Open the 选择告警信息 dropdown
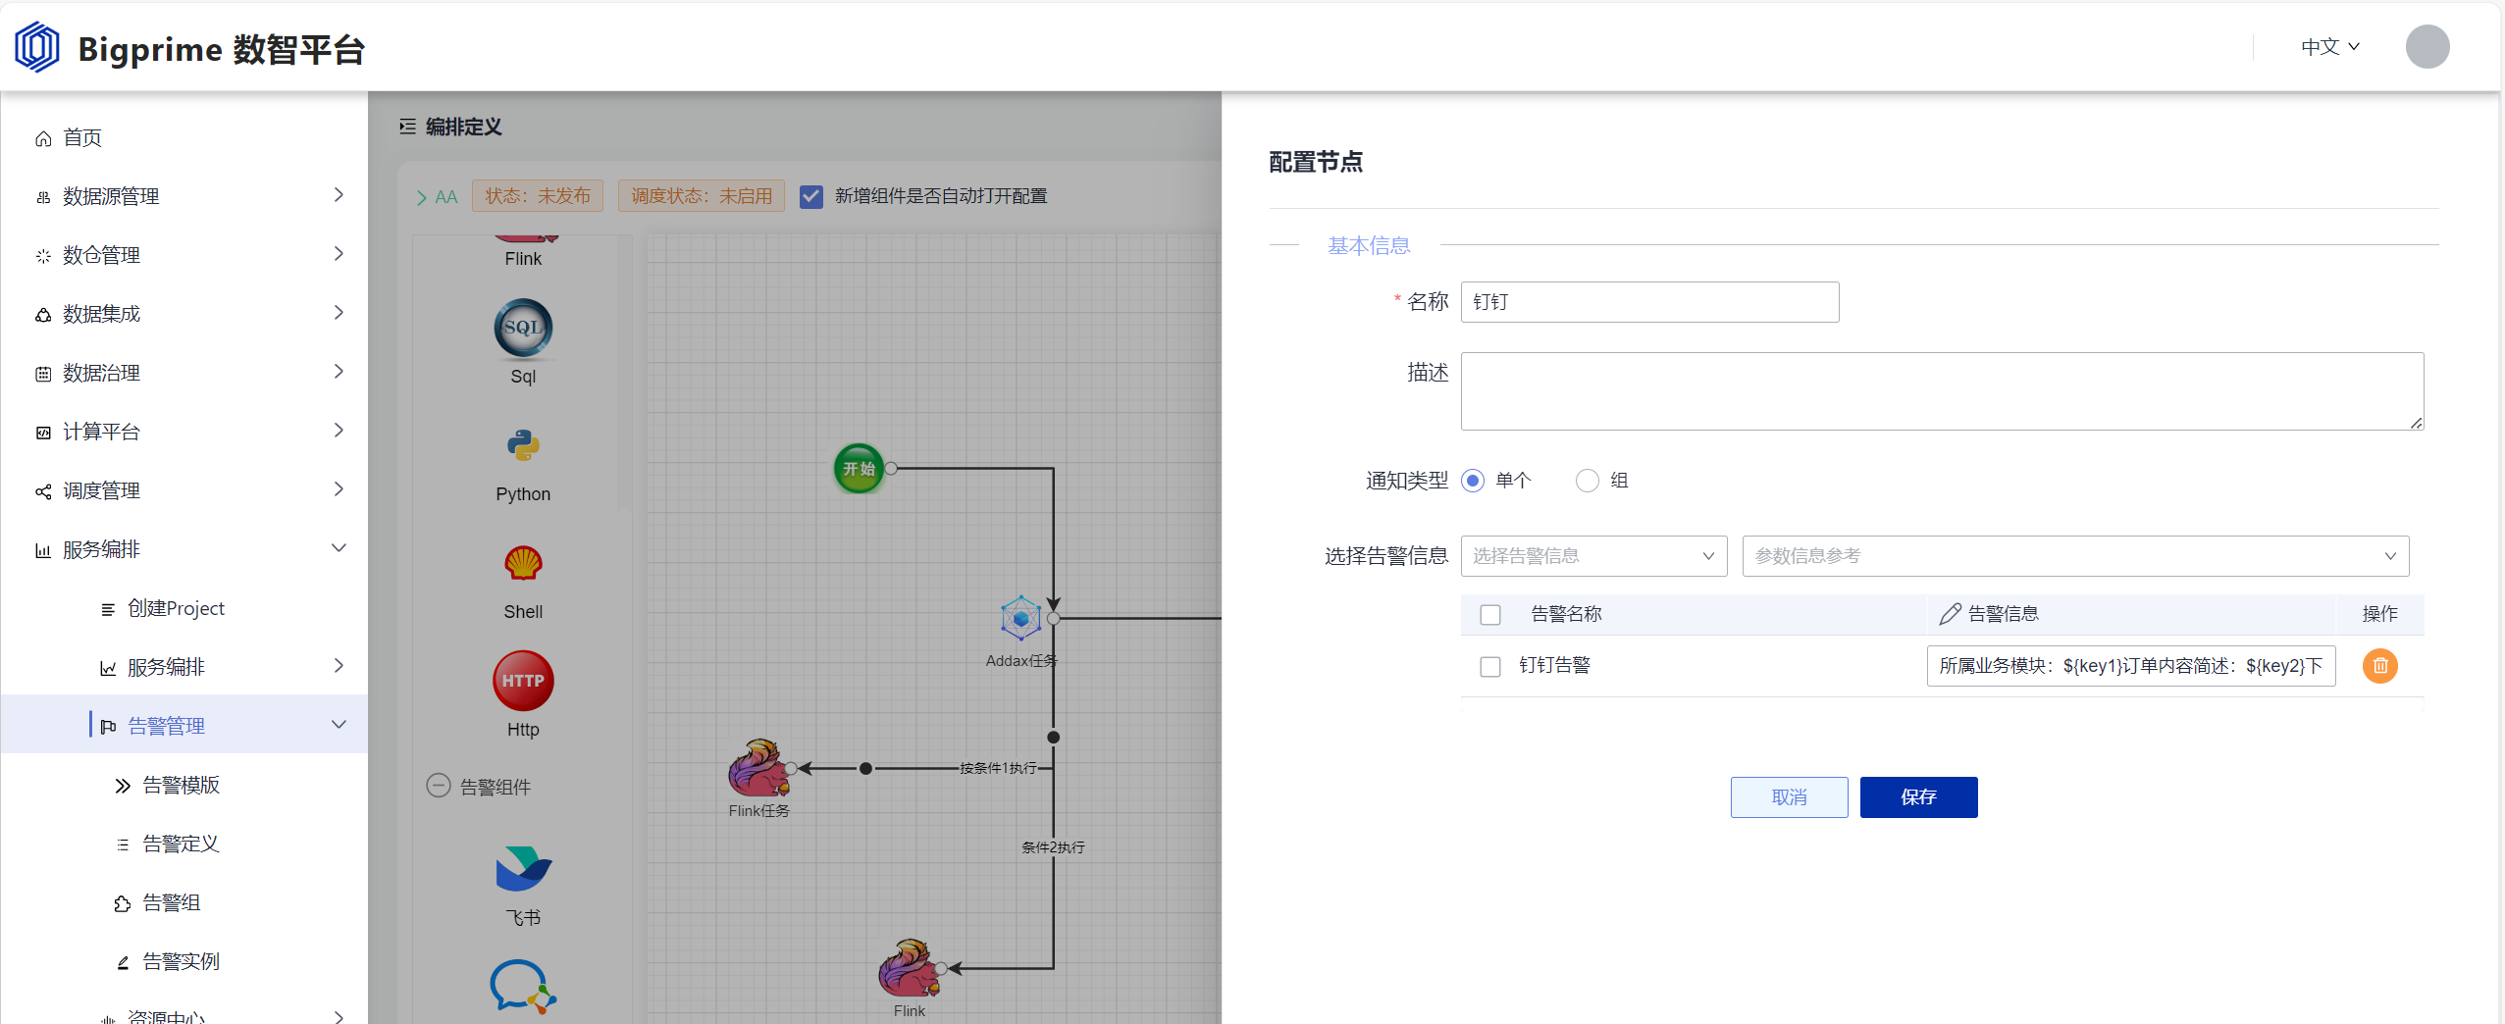 pyautogui.click(x=1593, y=556)
